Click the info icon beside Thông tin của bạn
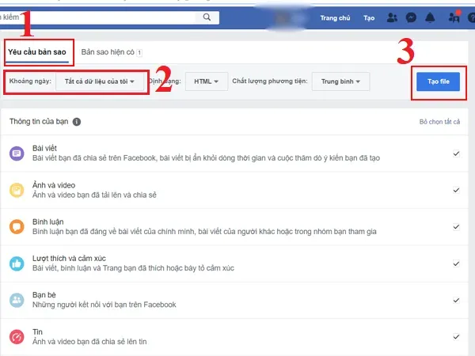 [77, 122]
